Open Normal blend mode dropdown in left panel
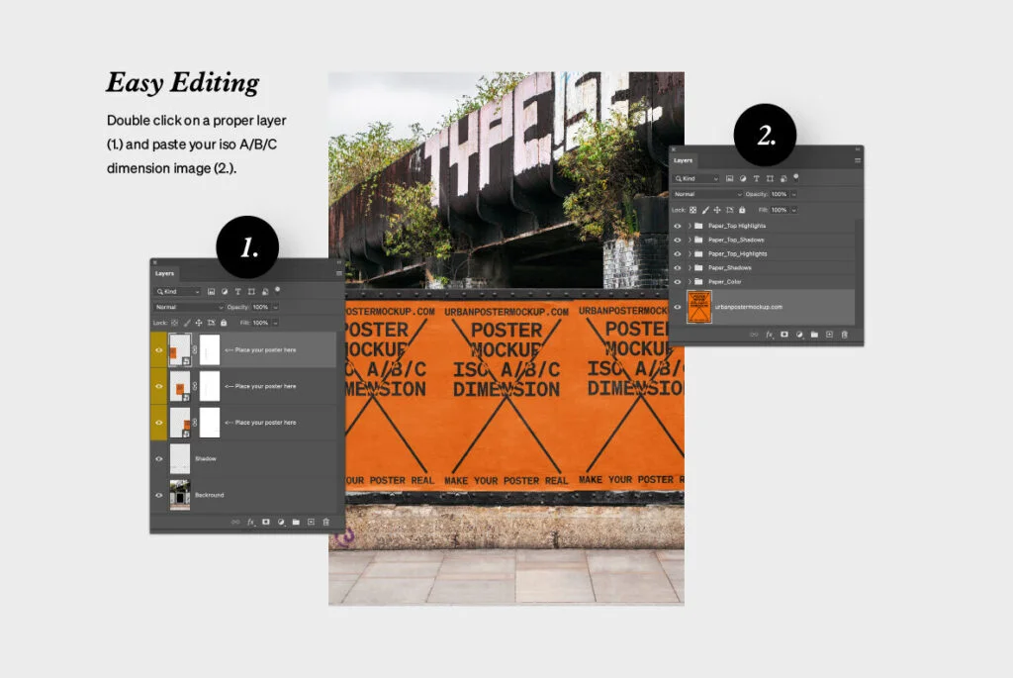This screenshot has height=678, width=1013. point(187,307)
